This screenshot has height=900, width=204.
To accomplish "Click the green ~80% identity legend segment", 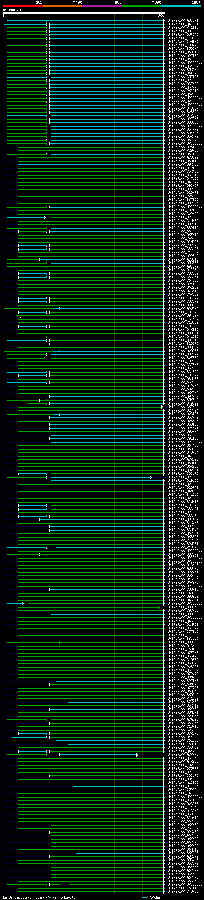I will click(x=142, y=6).
